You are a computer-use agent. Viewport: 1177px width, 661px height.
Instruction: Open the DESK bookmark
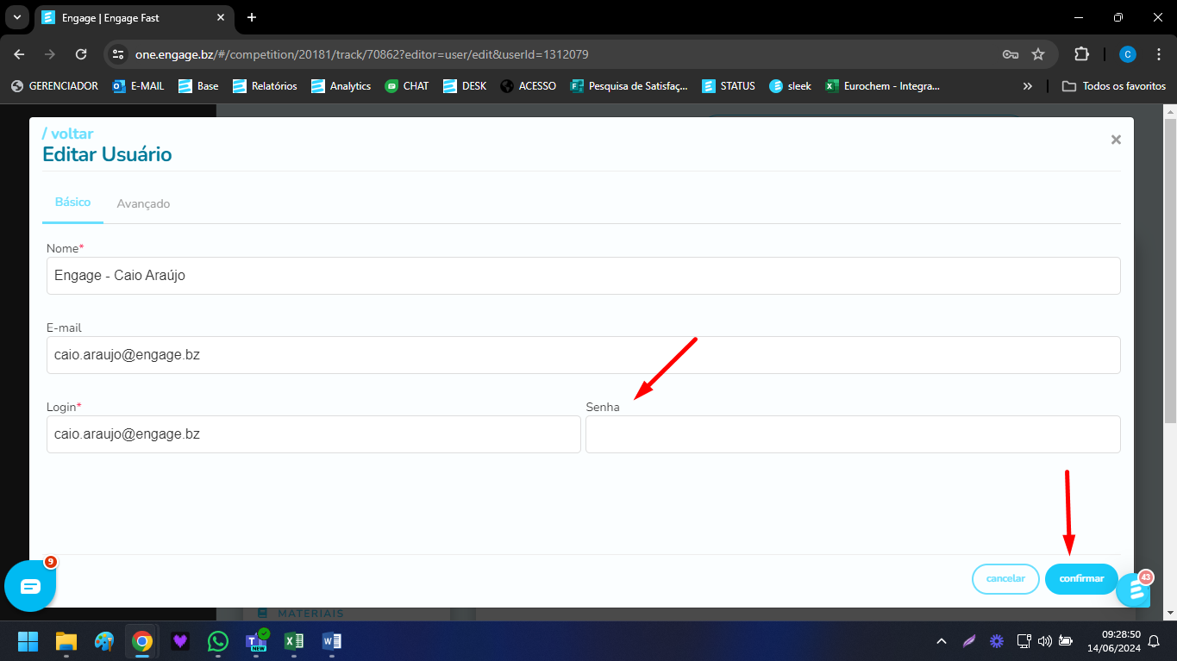pos(465,86)
